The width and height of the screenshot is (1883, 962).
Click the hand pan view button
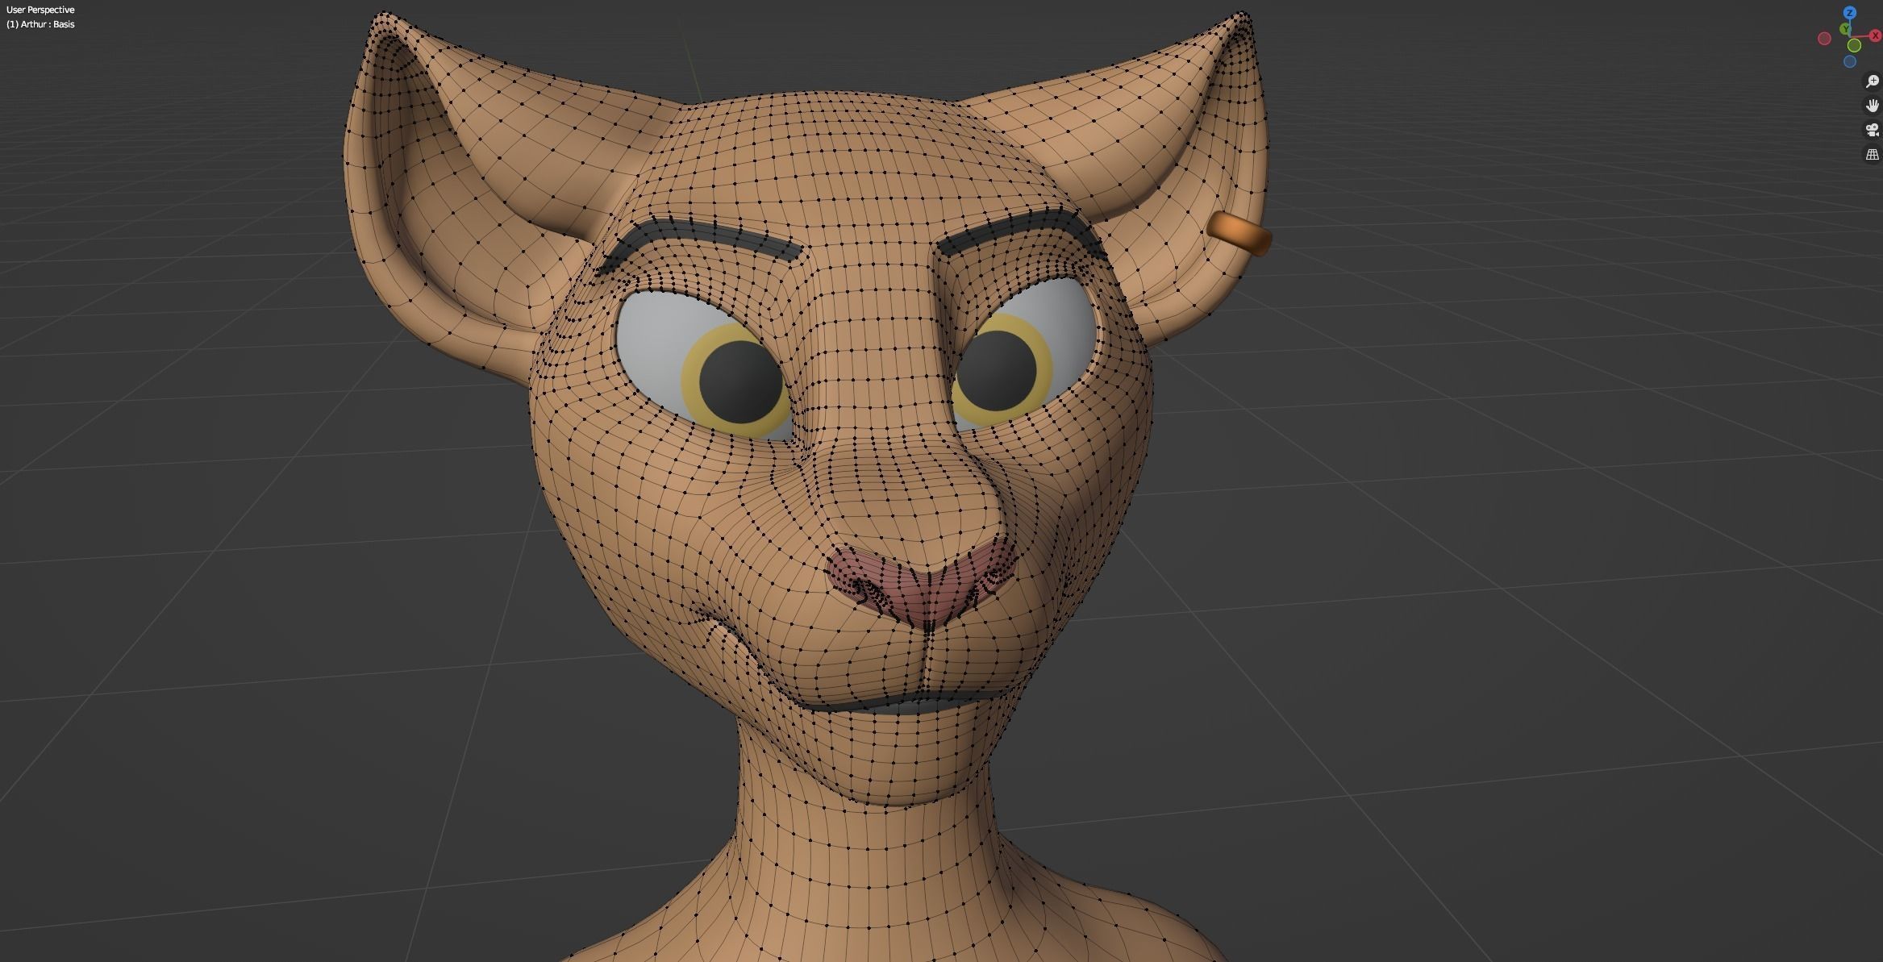tap(1873, 106)
